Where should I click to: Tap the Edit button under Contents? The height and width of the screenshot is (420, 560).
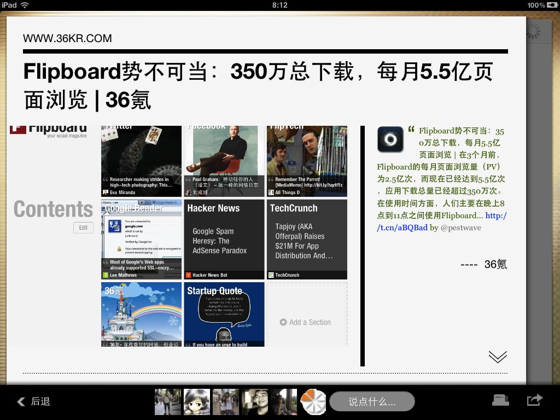pyautogui.click(x=83, y=227)
